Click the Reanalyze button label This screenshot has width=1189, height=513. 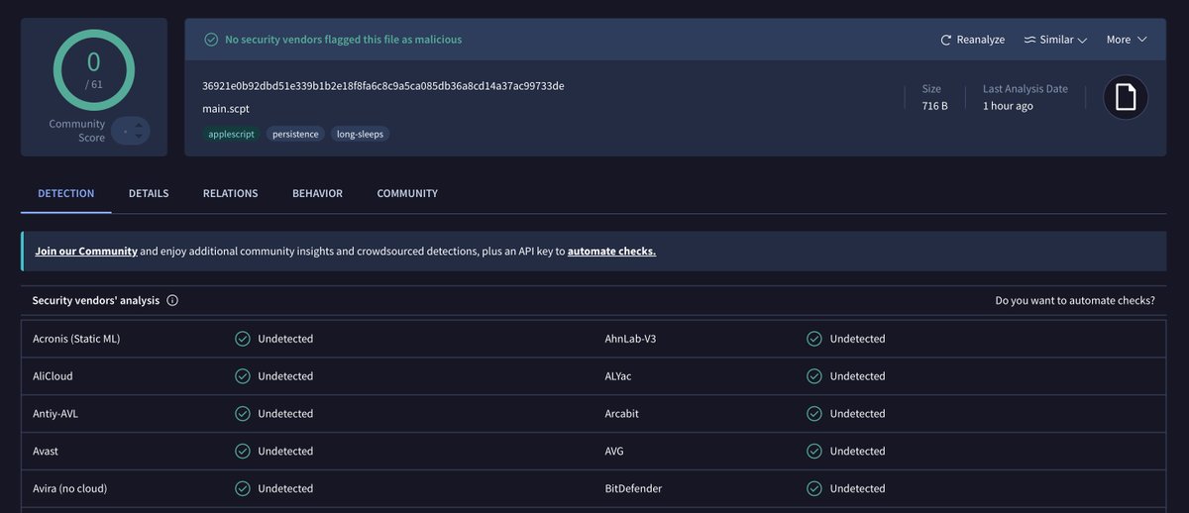tap(980, 40)
